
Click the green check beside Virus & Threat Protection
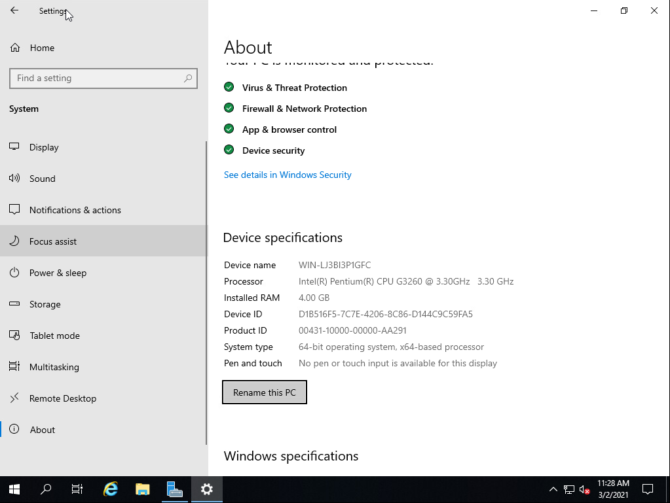click(x=229, y=87)
